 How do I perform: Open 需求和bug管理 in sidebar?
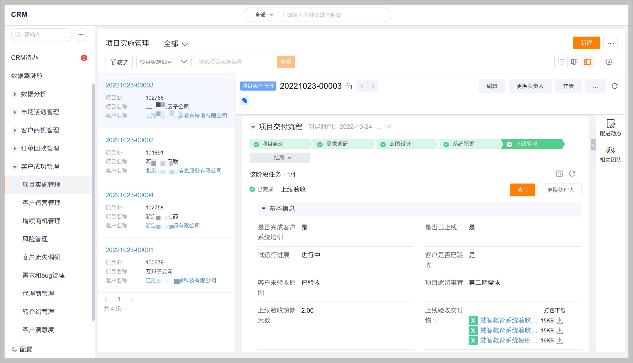(44, 275)
